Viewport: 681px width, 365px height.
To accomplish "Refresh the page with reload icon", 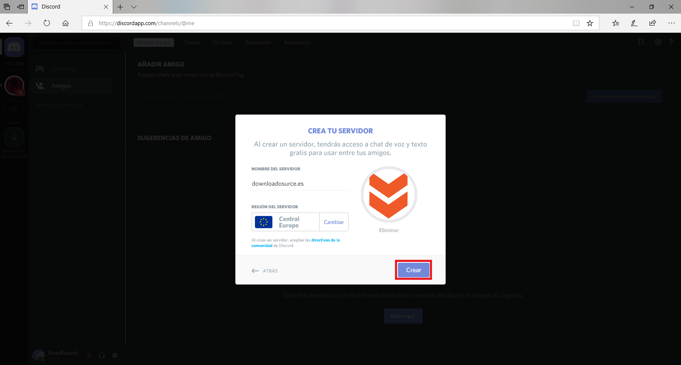I will (x=47, y=23).
